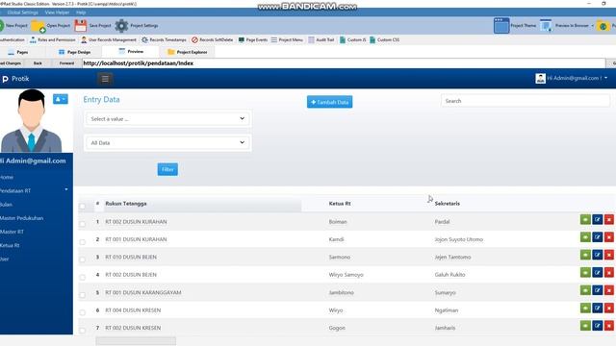This screenshot has height=346, width=616.
Task: Toggle the hamburger sidebar menu button
Action: click(x=105, y=79)
